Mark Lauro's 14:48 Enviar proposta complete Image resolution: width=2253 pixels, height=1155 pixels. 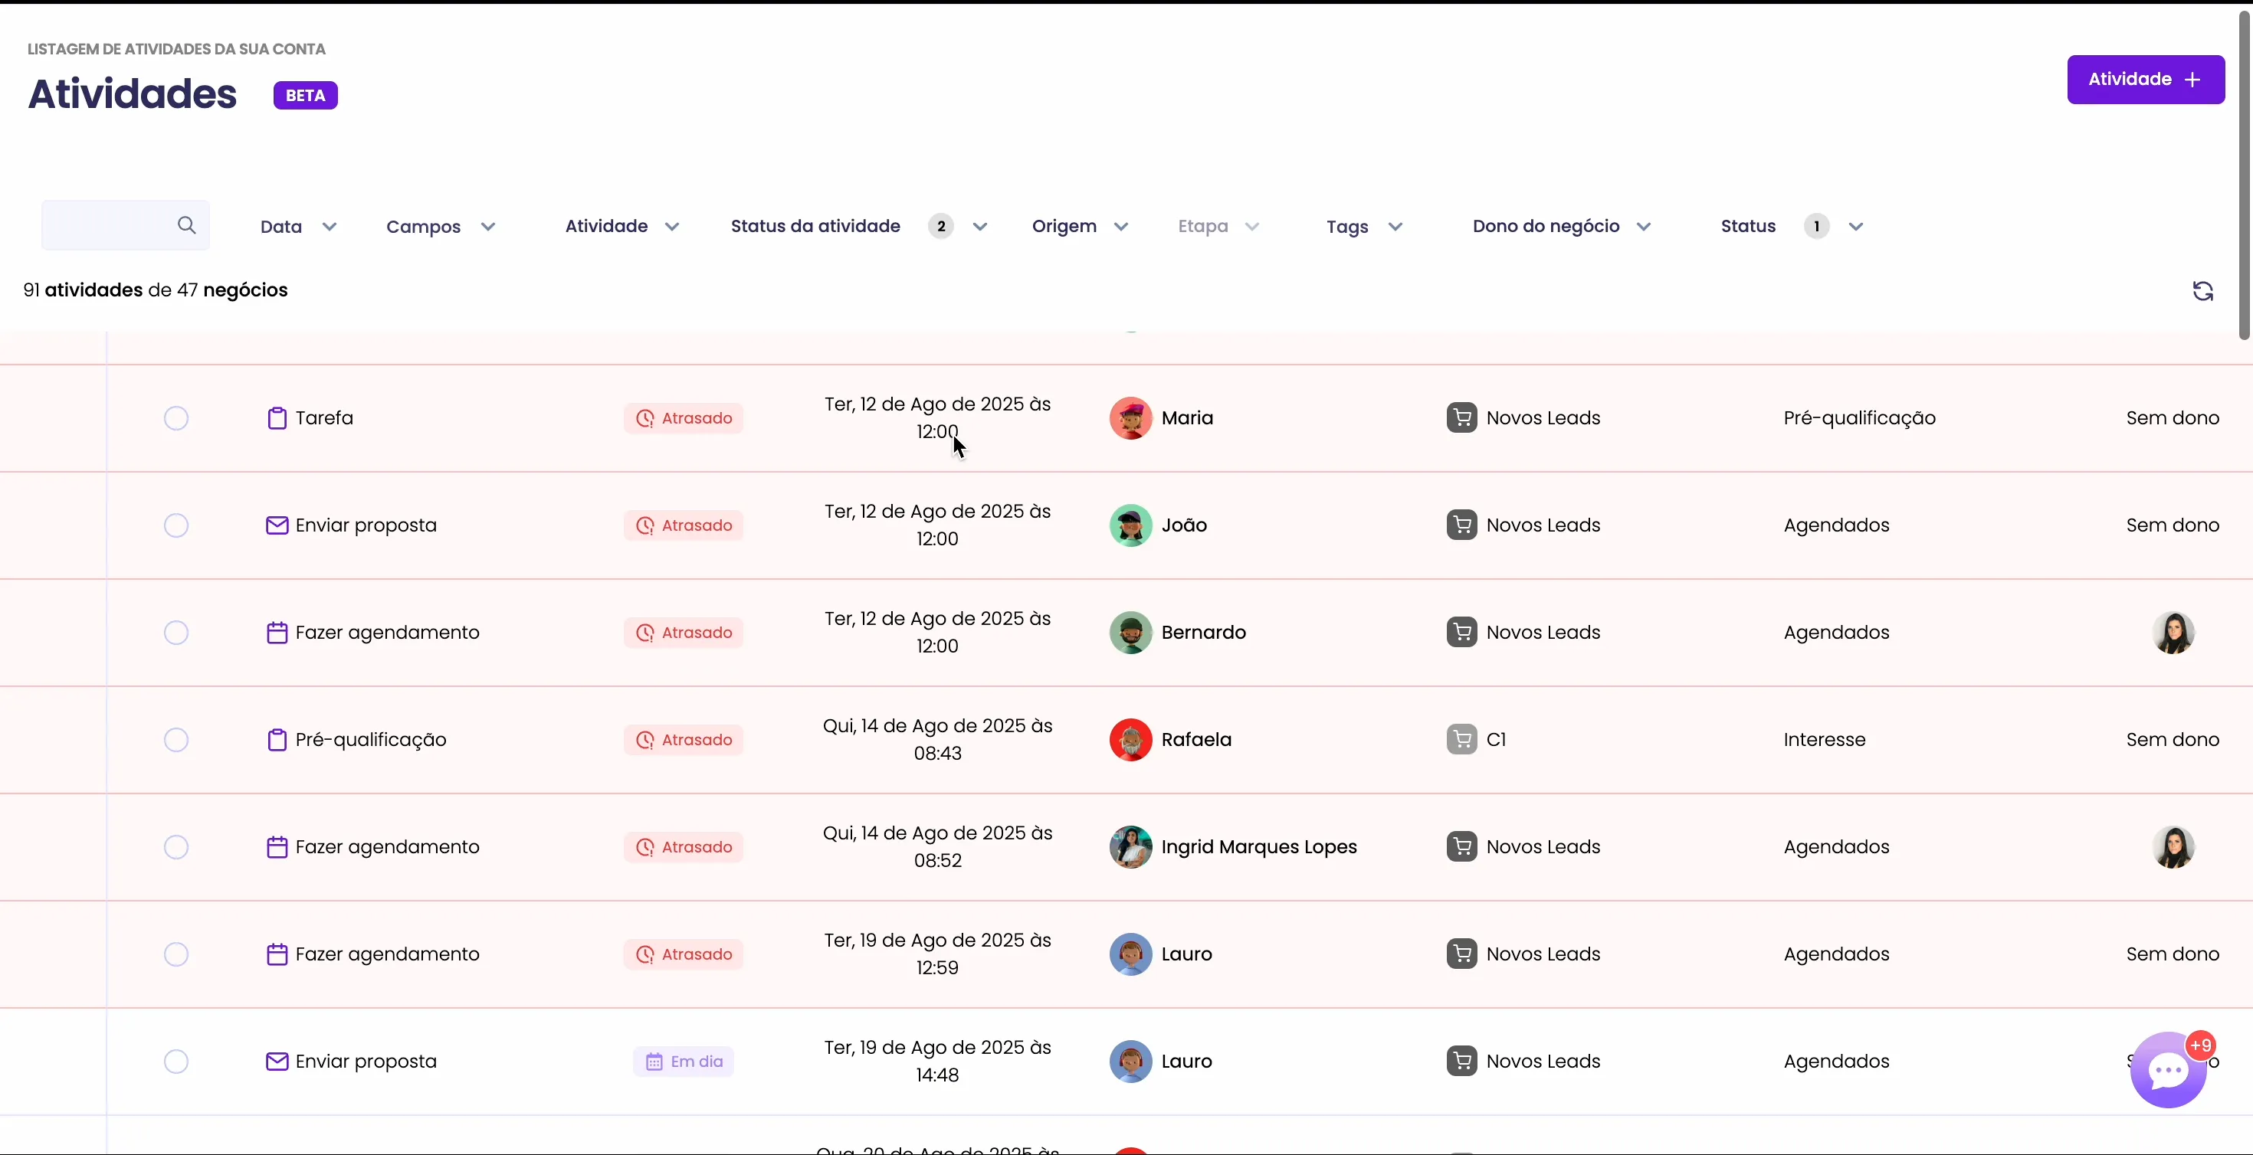click(175, 1062)
